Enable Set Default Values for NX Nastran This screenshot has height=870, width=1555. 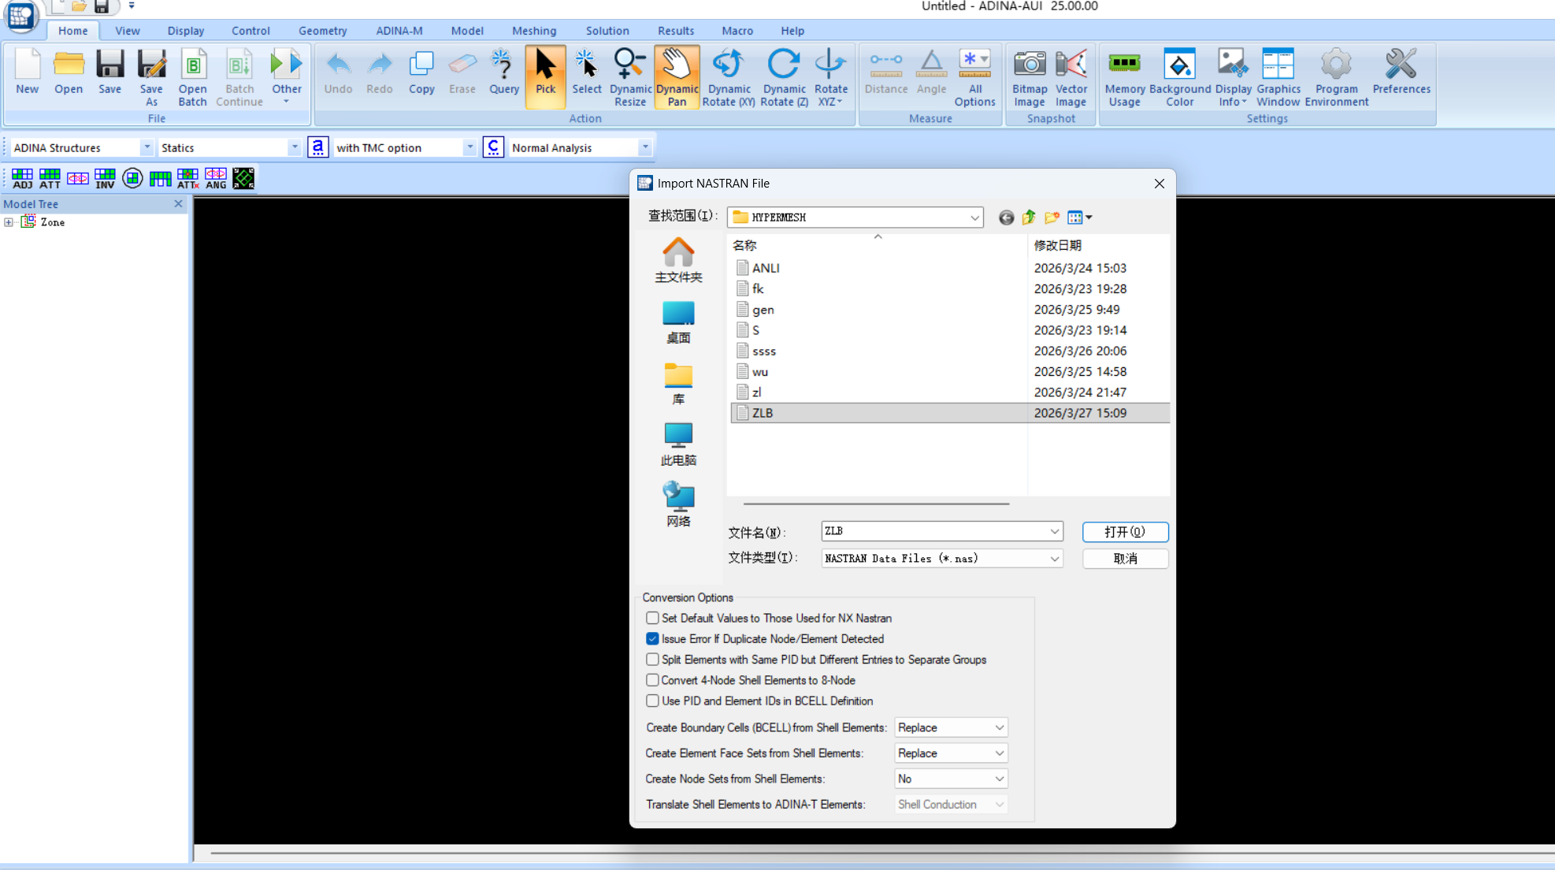[652, 618]
